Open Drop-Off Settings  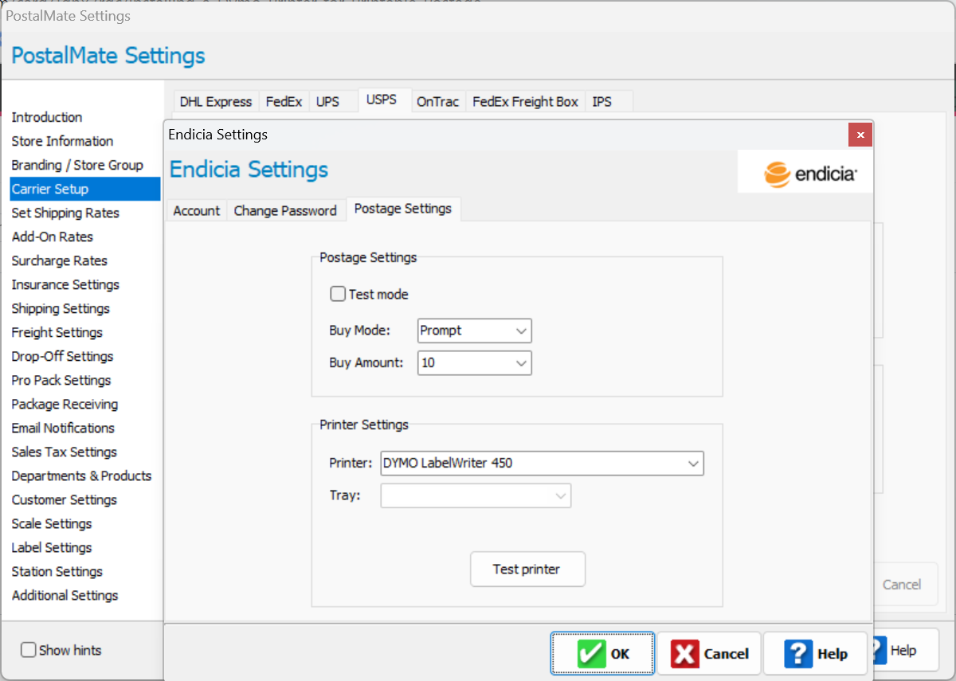pyautogui.click(x=62, y=356)
